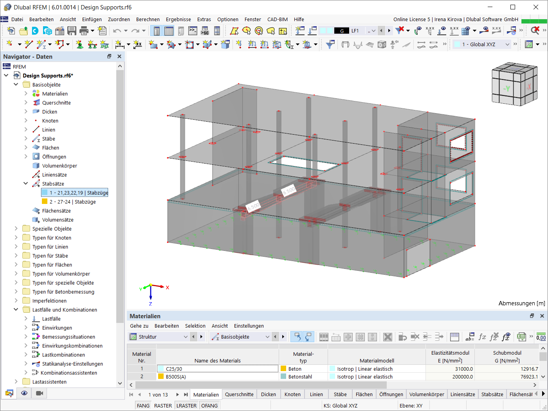Click the Excel export icon in Materialien panel
This screenshot has width=548, height=411.
pos(521,337)
